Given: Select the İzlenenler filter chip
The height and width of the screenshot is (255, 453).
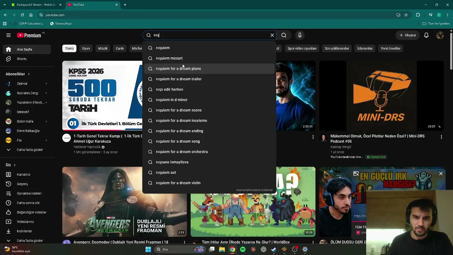Looking at the screenshot, I should (365, 49).
